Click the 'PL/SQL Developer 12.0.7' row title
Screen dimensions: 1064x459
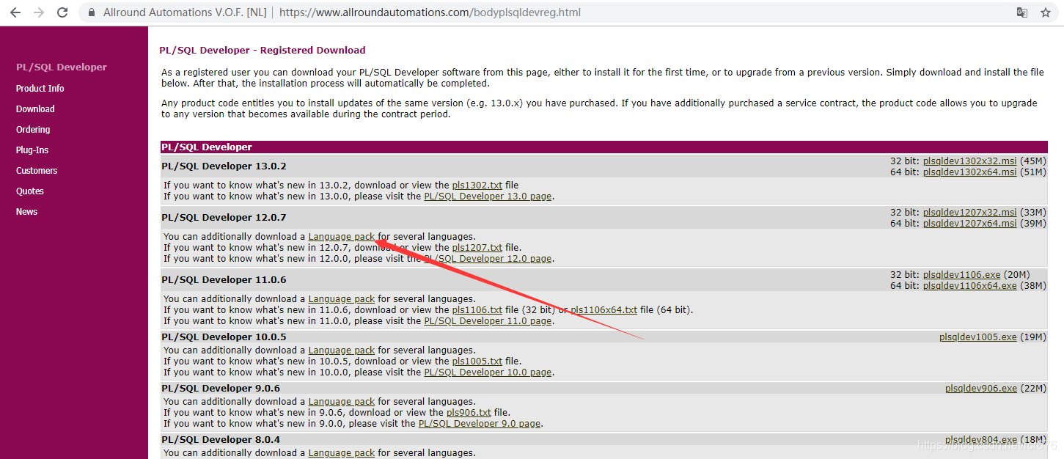224,218
